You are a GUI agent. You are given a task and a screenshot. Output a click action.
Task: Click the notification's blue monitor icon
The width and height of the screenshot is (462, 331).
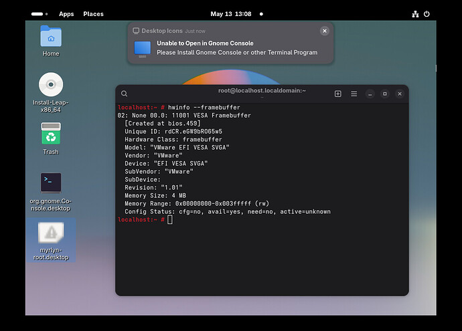click(x=143, y=49)
